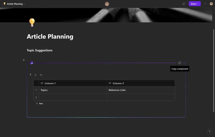Toggle hidden columns eye icon
The image size is (215, 137).
point(41,75)
